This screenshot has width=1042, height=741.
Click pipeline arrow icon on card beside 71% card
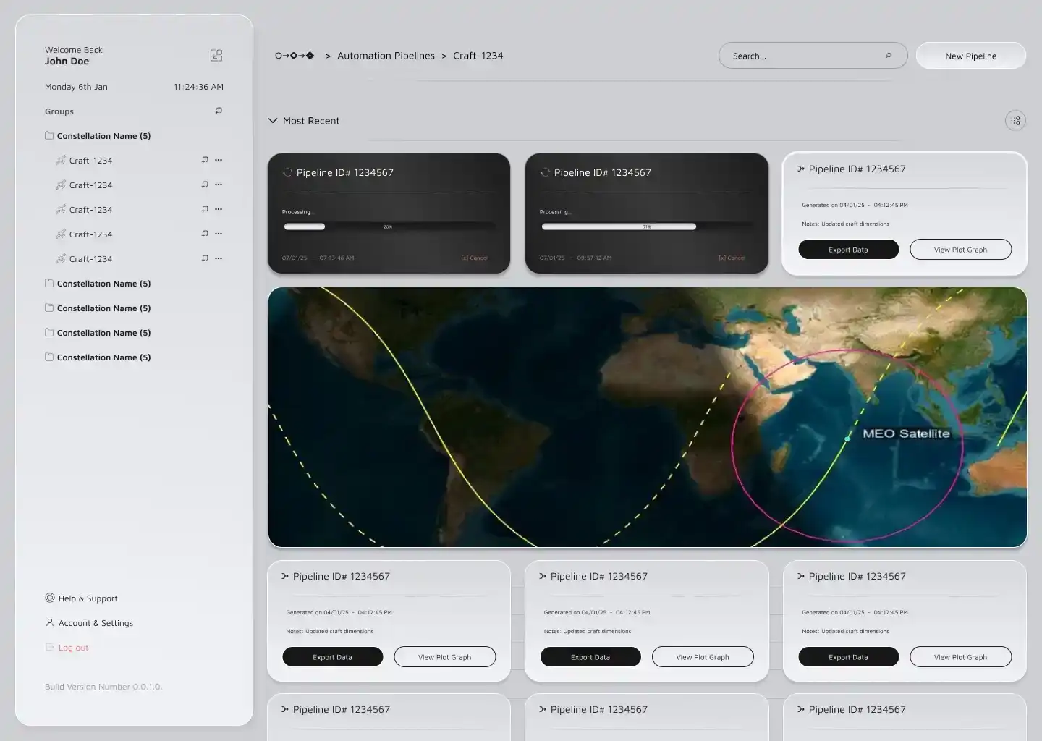click(x=801, y=169)
